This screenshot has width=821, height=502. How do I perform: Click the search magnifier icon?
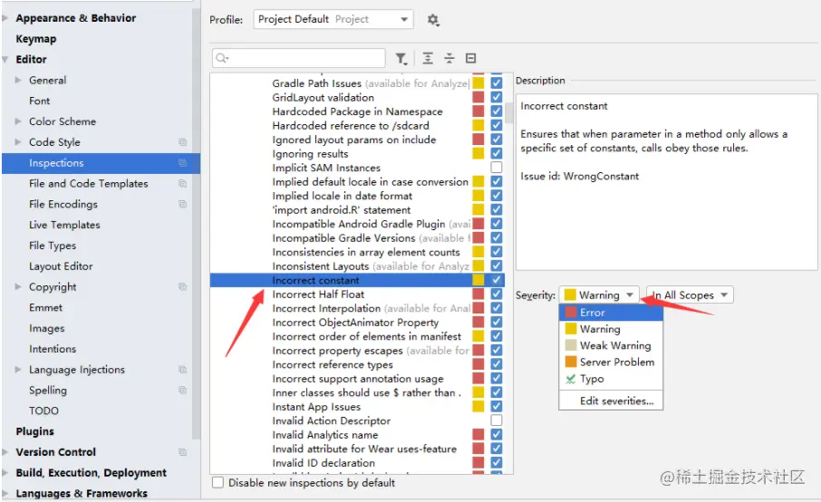(221, 58)
